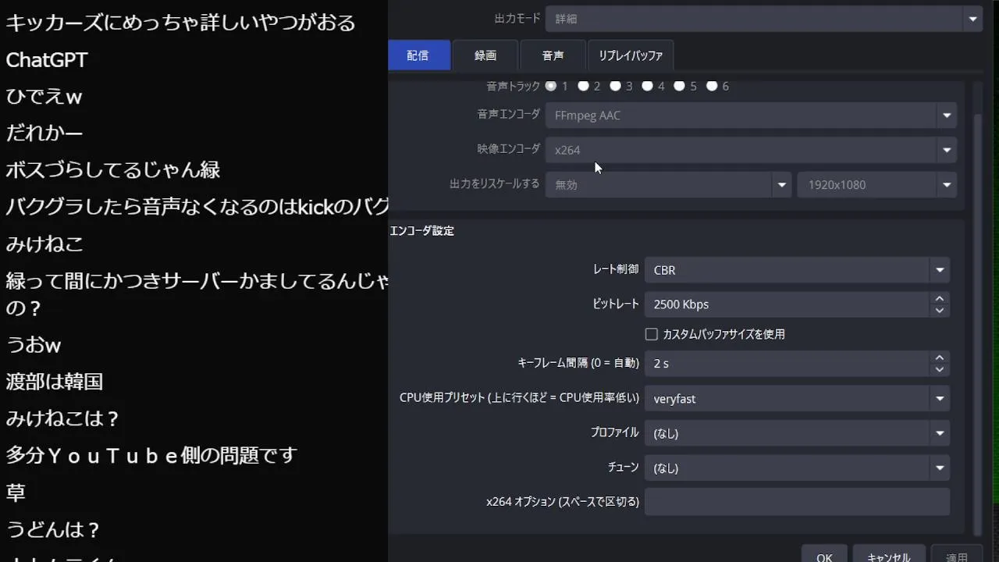
Task: Click chat message ひでえw
Action: (44, 97)
